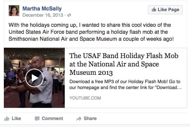Click the post text about the holidays
The height and width of the screenshot is (127, 190).
91,32
